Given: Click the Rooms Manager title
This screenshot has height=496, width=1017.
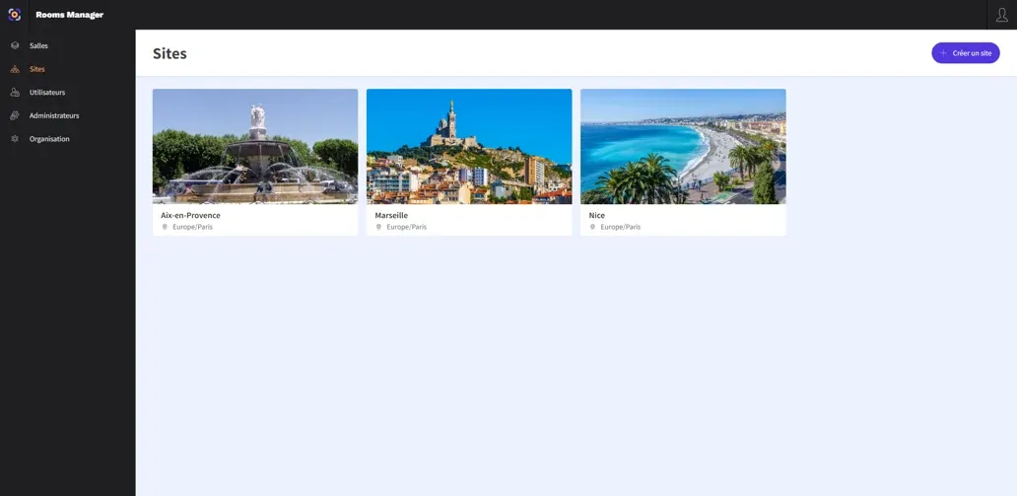Looking at the screenshot, I should [69, 15].
